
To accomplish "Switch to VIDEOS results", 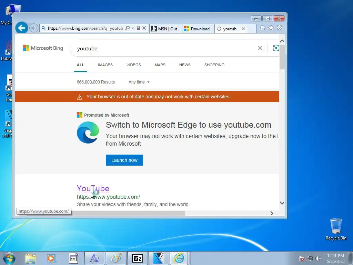I will [133, 65].
